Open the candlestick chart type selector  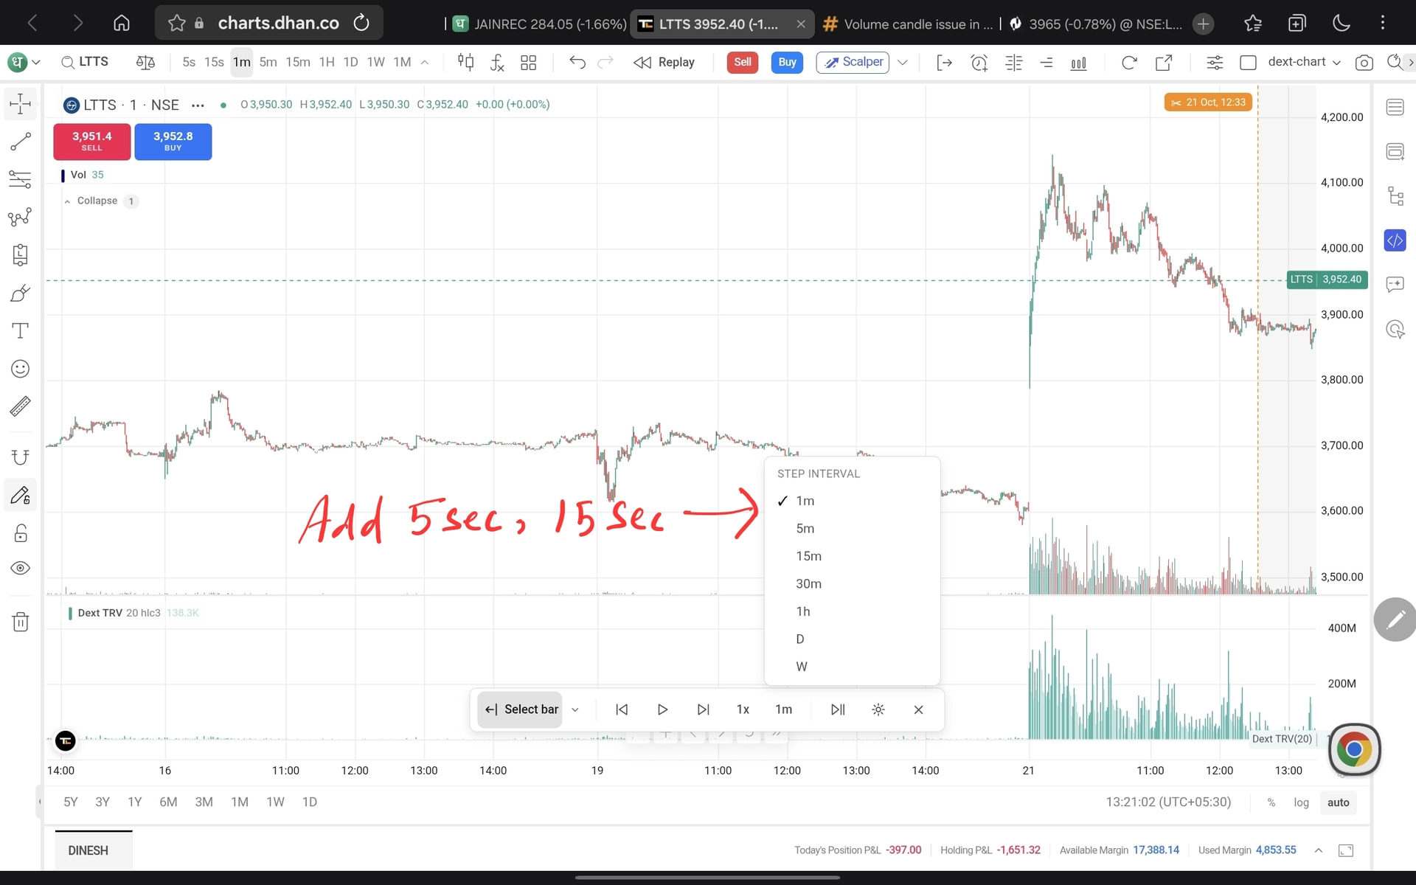[465, 63]
